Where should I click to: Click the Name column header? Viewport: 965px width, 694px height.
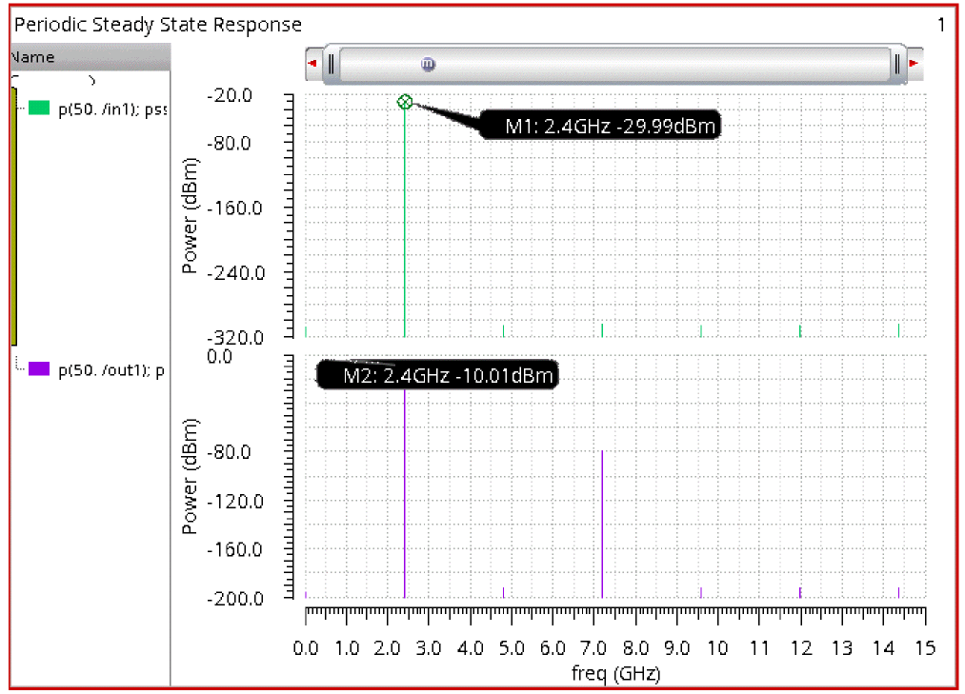point(90,57)
